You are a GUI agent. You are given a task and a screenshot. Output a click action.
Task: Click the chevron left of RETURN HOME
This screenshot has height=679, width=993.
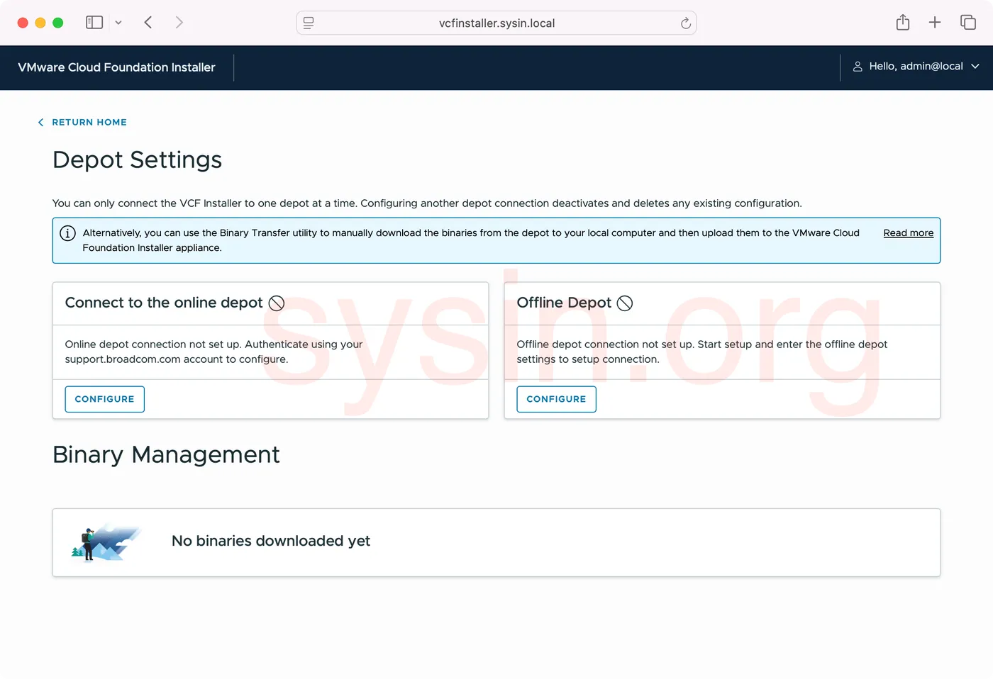[x=40, y=123]
